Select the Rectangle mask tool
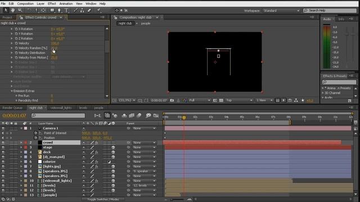360x202 pixels. (52, 10)
